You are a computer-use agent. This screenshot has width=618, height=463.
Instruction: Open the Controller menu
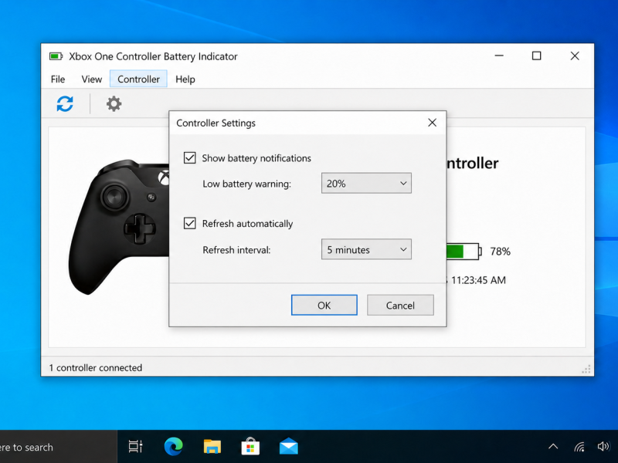click(138, 79)
